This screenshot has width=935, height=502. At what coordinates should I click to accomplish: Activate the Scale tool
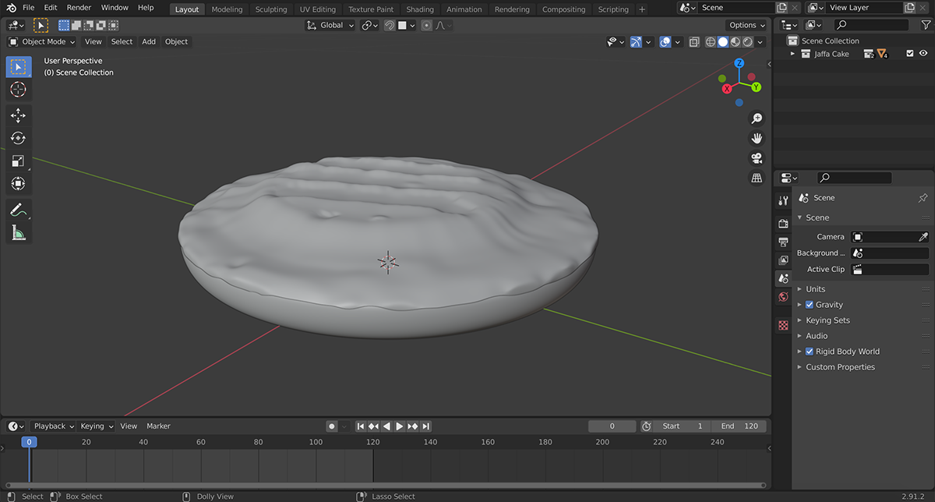[18, 161]
